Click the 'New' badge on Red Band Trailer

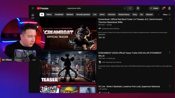100,38
